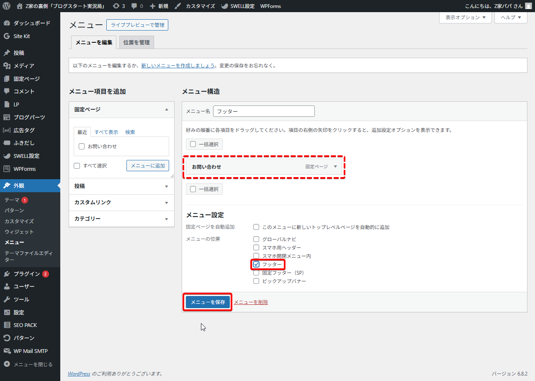This screenshot has height=381, width=535.
Task: Open the dashboard icon in sidebar
Action: pos(7,23)
